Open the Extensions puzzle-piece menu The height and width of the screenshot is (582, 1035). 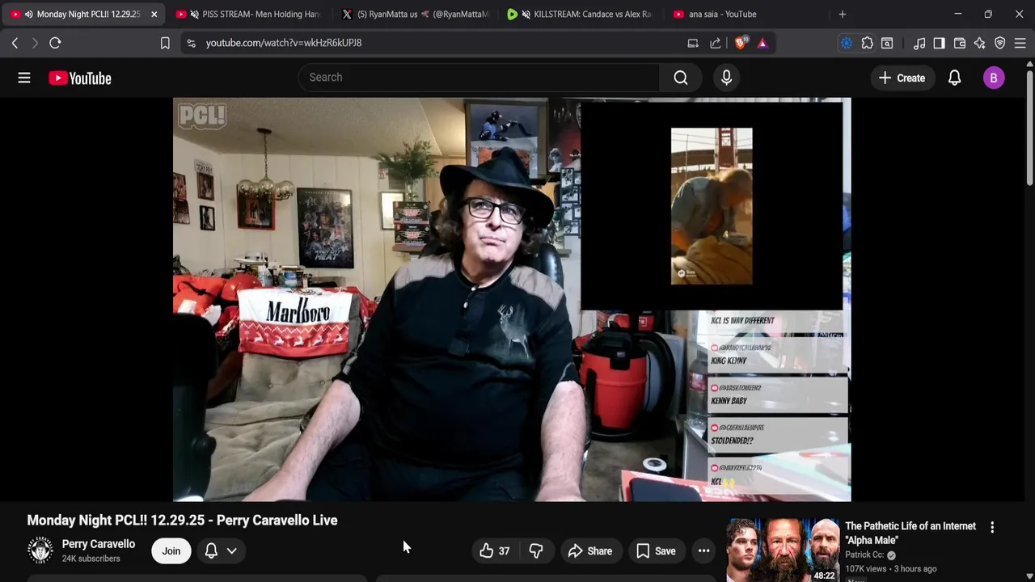868,43
